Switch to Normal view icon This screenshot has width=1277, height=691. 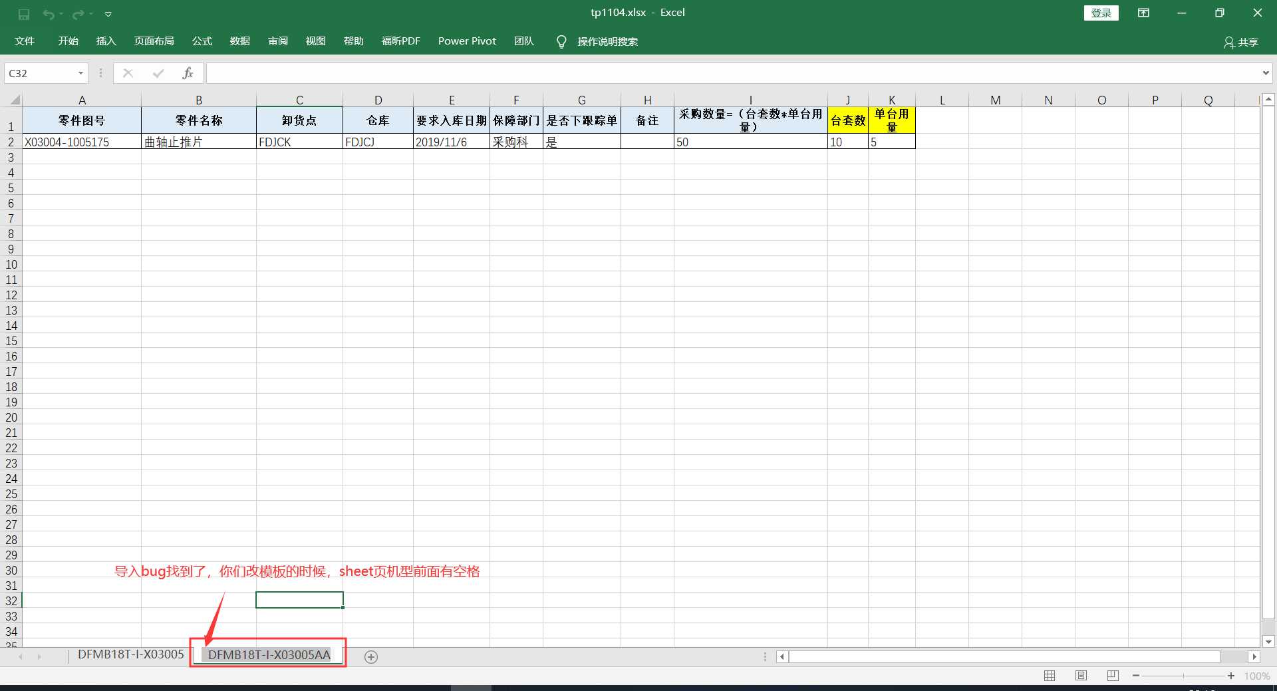click(1050, 676)
